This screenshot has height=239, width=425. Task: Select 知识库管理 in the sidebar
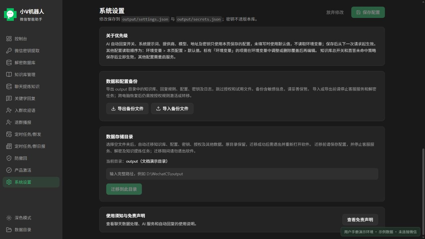[31, 75]
